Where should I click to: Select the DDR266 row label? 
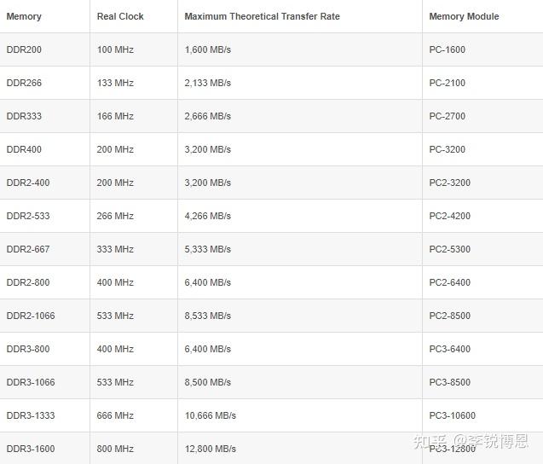click(x=24, y=83)
